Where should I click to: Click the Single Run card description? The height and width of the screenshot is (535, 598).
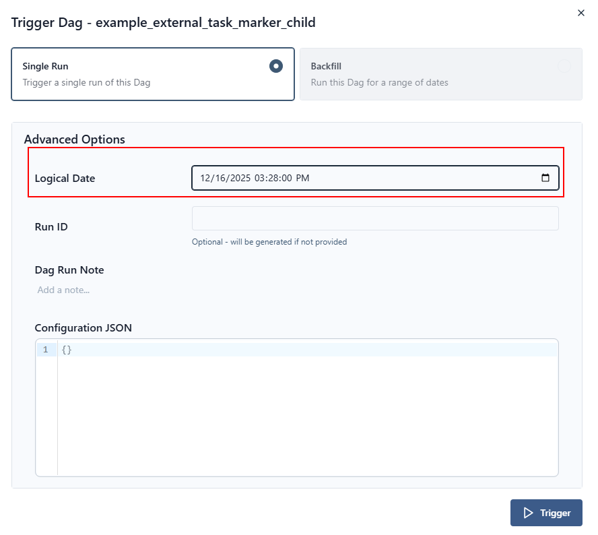(x=86, y=83)
